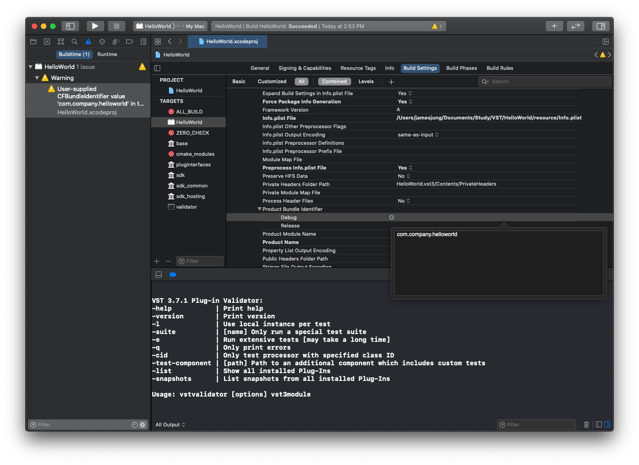Jump to next issue arrow in jump bar
The width and height of the screenshot is (639, 465).
pos(610,55)
